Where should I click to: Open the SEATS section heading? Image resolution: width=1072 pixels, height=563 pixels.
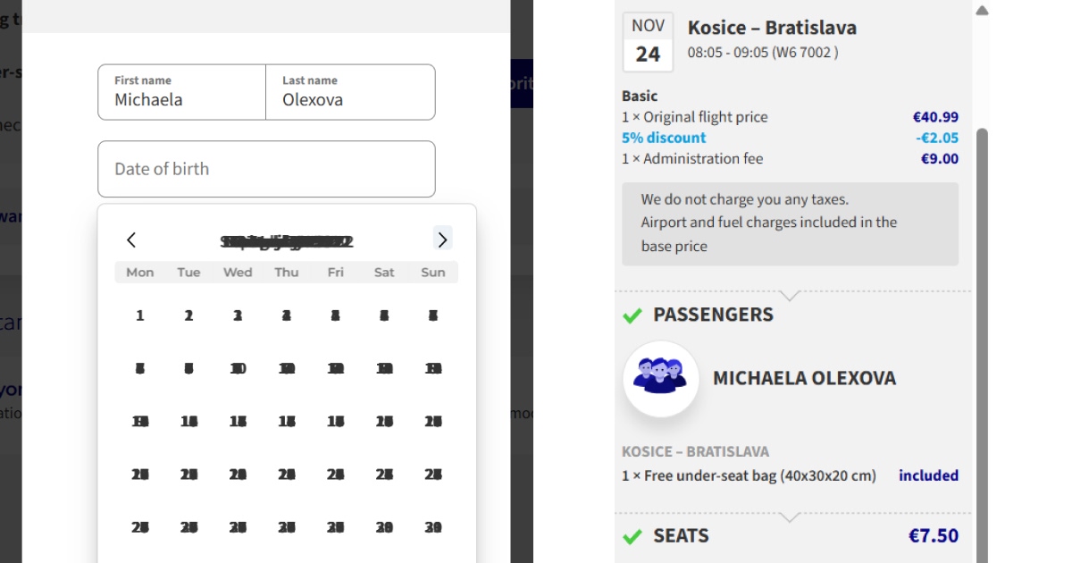(681, 536)
